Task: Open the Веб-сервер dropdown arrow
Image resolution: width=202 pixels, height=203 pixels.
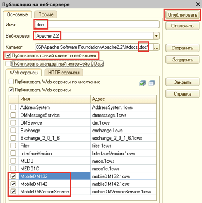Action: (156, 36)
